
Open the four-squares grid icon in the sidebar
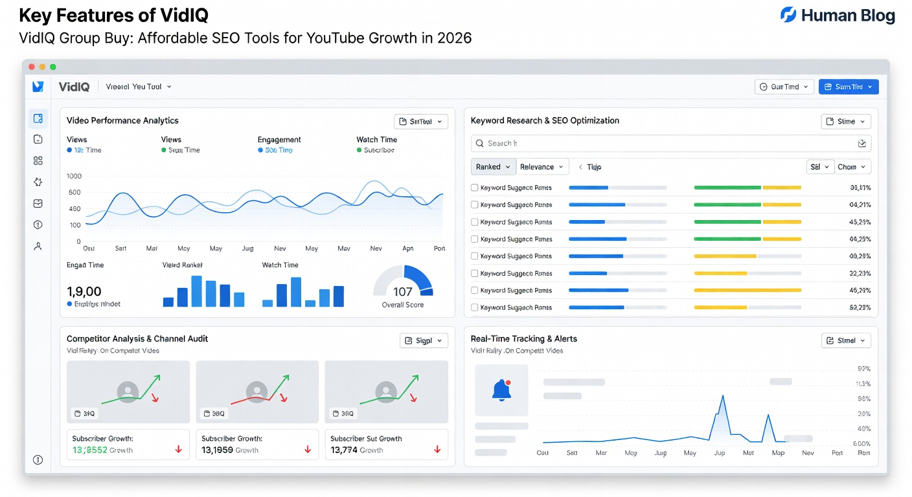[x=38, y=160]
